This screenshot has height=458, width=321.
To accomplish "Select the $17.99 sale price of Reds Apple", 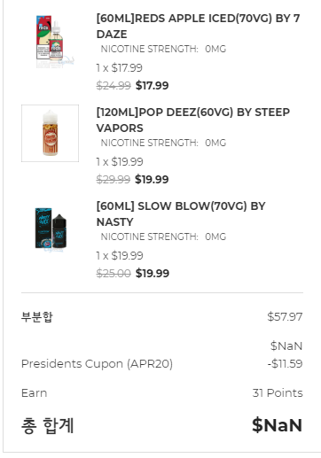I will pos(153,86).
